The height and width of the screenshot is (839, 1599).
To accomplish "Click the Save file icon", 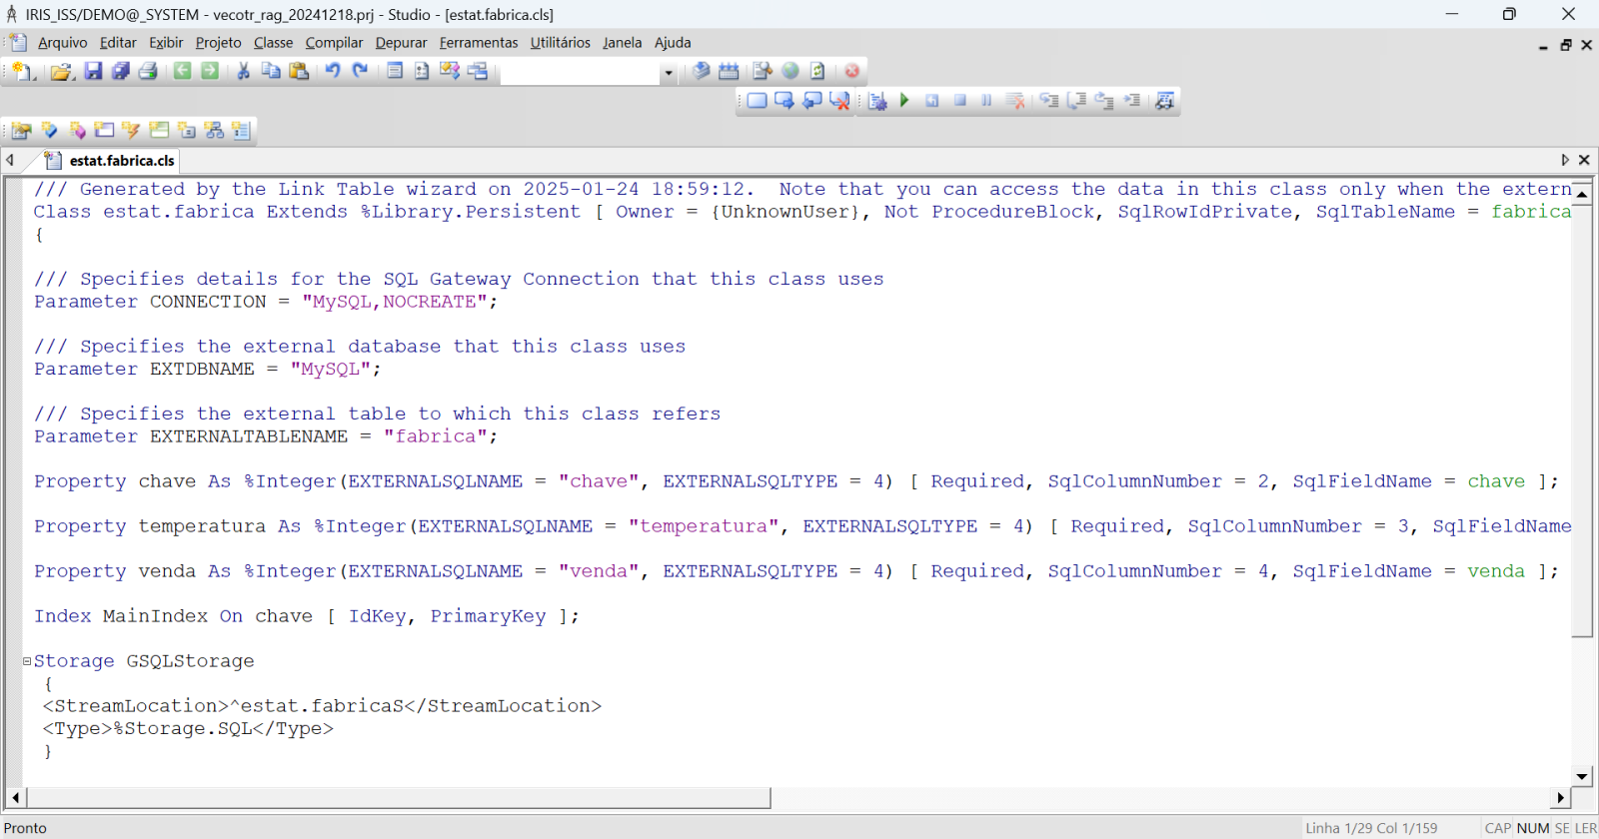I will pyautogui.click(x=93, y=71).
